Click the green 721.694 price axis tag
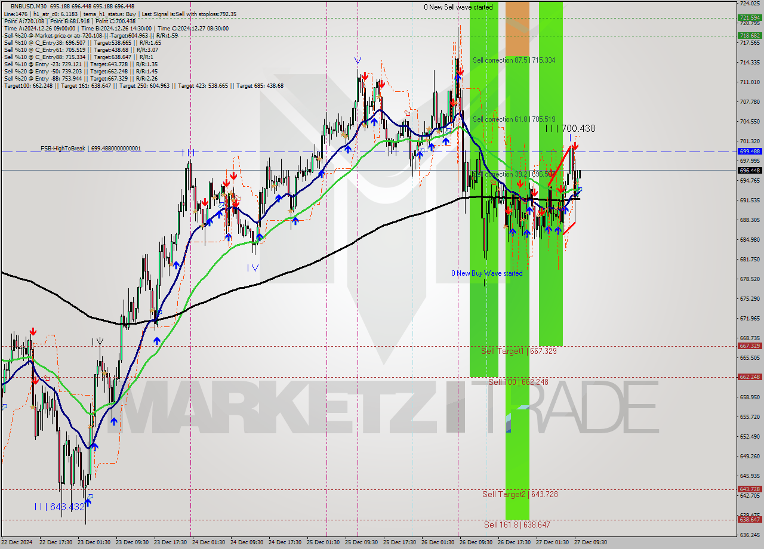 pyautogui.click(x=750, y=17)
